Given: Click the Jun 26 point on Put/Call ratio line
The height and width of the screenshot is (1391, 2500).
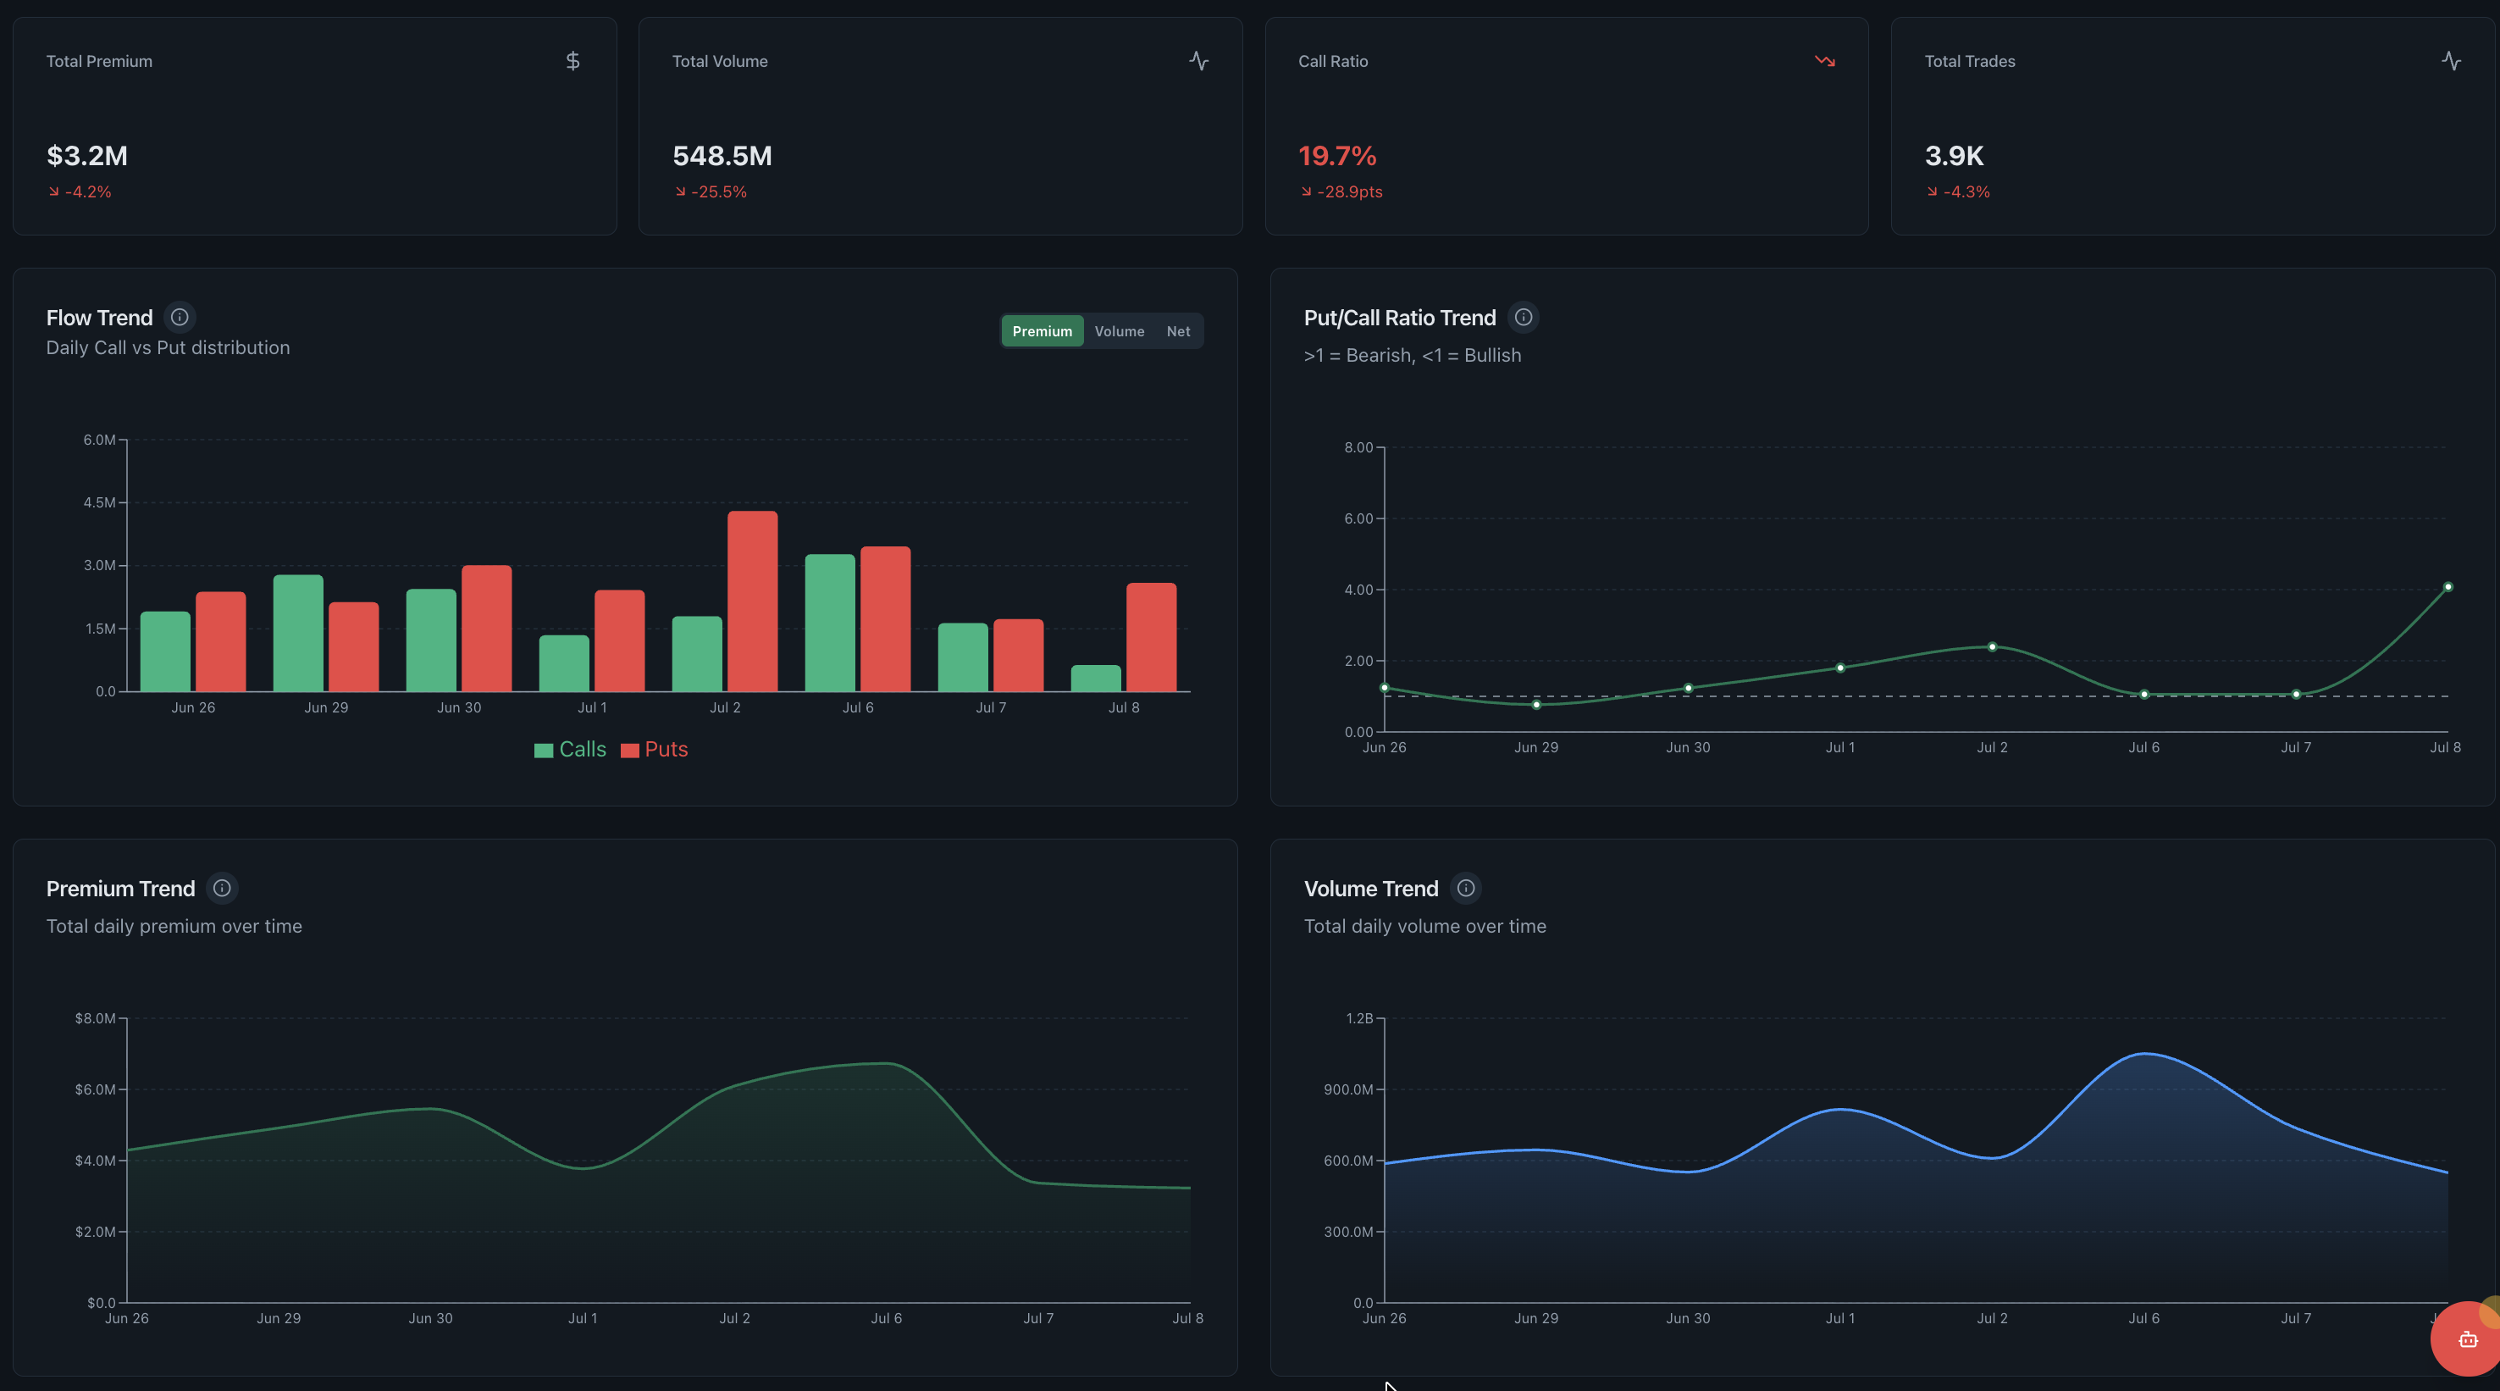Looking at the screenshot, I should coord(1385,687).
